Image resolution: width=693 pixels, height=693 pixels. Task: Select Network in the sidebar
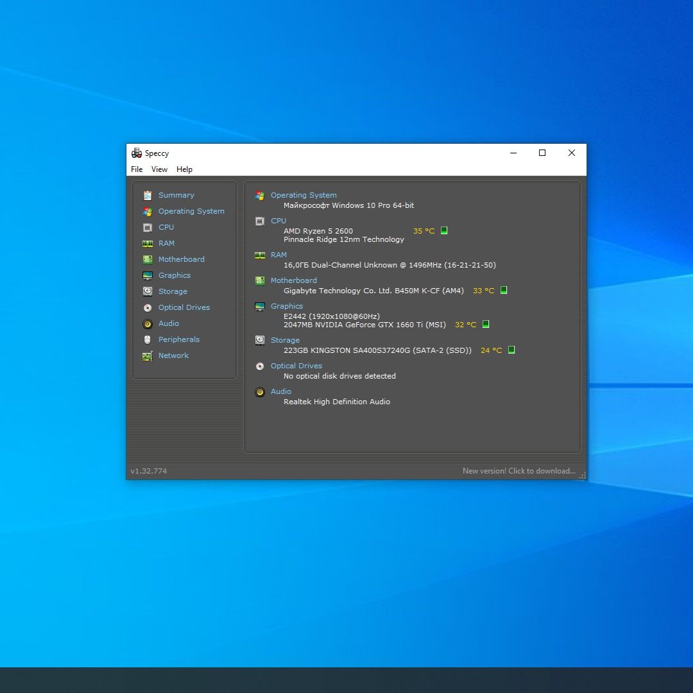pyautogui.click(x=173, y=355)
